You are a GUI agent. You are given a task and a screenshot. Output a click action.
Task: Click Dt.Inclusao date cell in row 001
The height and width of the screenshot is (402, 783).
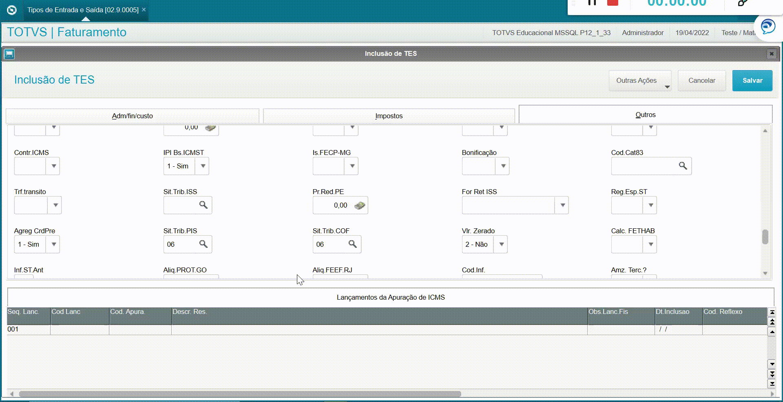pos(679,329)
